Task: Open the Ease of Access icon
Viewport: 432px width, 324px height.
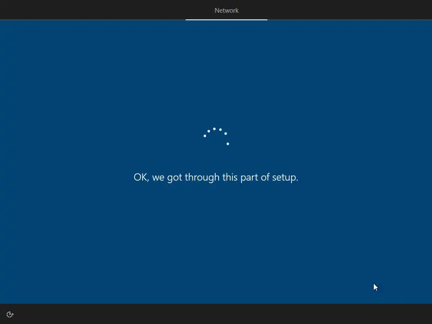Action: click(x=10, y=314)
